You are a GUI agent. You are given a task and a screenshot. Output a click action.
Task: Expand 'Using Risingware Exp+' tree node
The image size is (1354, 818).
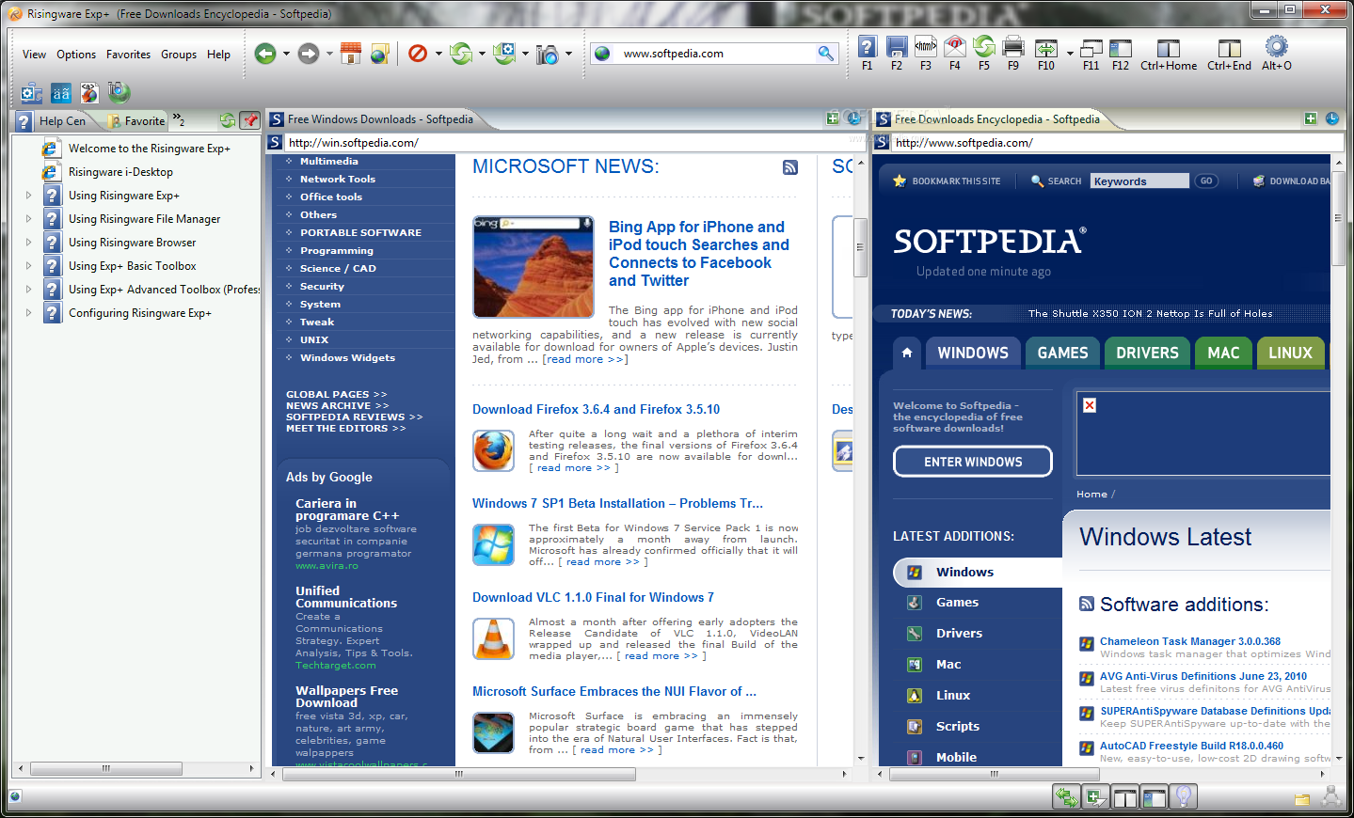pos(28,196)
